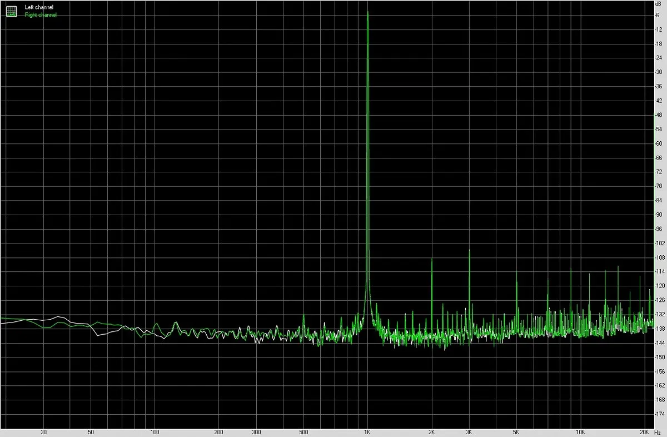Select the "Right channel" legend label
Viewport: 667px width, 437px height.
(x=41, y=15)
